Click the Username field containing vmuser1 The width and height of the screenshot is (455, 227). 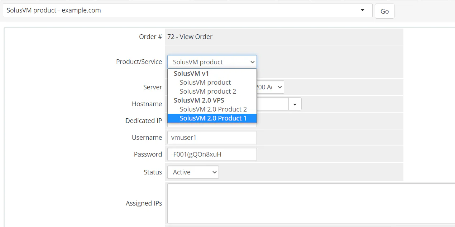(212, 137)
